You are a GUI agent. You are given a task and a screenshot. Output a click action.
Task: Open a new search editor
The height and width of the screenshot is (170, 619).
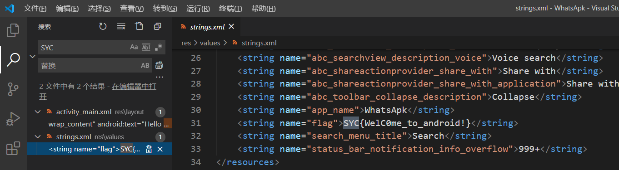[139, 27]
